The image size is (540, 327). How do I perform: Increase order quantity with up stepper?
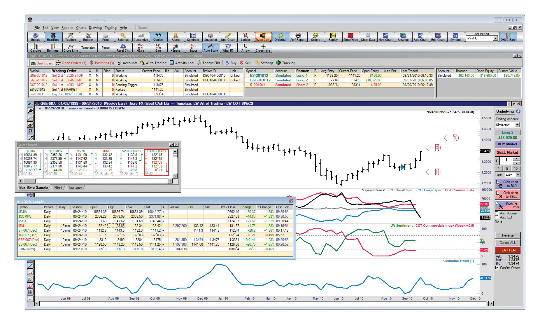pyautogui.click(x=516, y=159)
